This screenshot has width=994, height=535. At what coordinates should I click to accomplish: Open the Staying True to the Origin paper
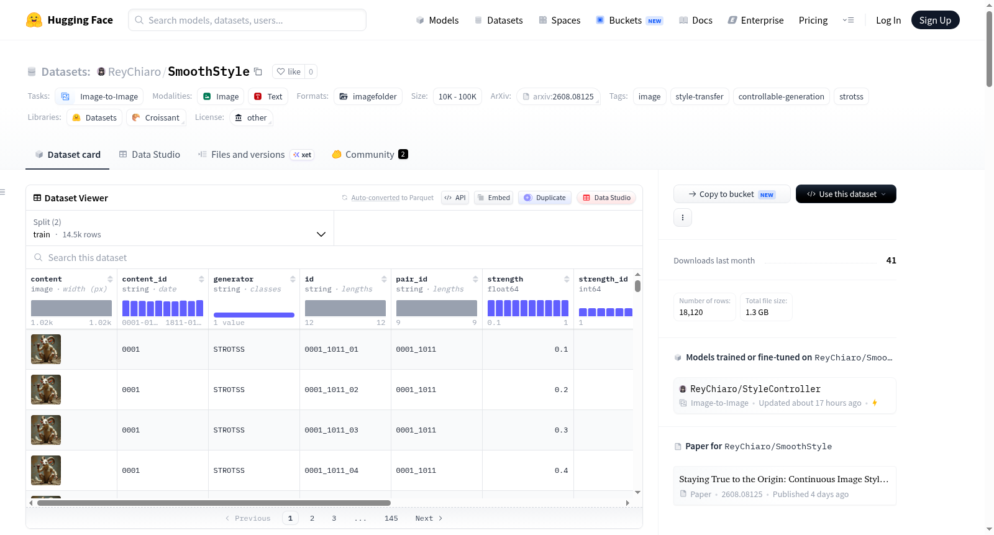(x=785, y=486)
